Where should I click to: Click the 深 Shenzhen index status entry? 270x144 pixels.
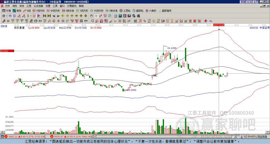pos(71,137)
